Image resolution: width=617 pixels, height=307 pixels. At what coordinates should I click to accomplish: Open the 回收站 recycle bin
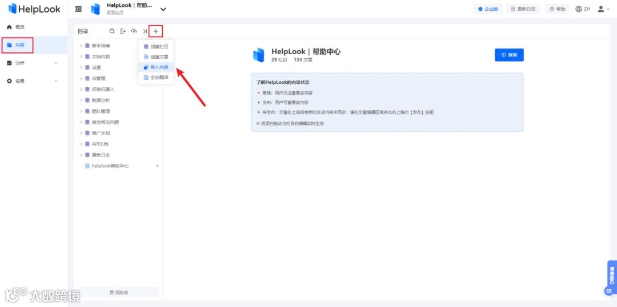(x=118, y=293)
